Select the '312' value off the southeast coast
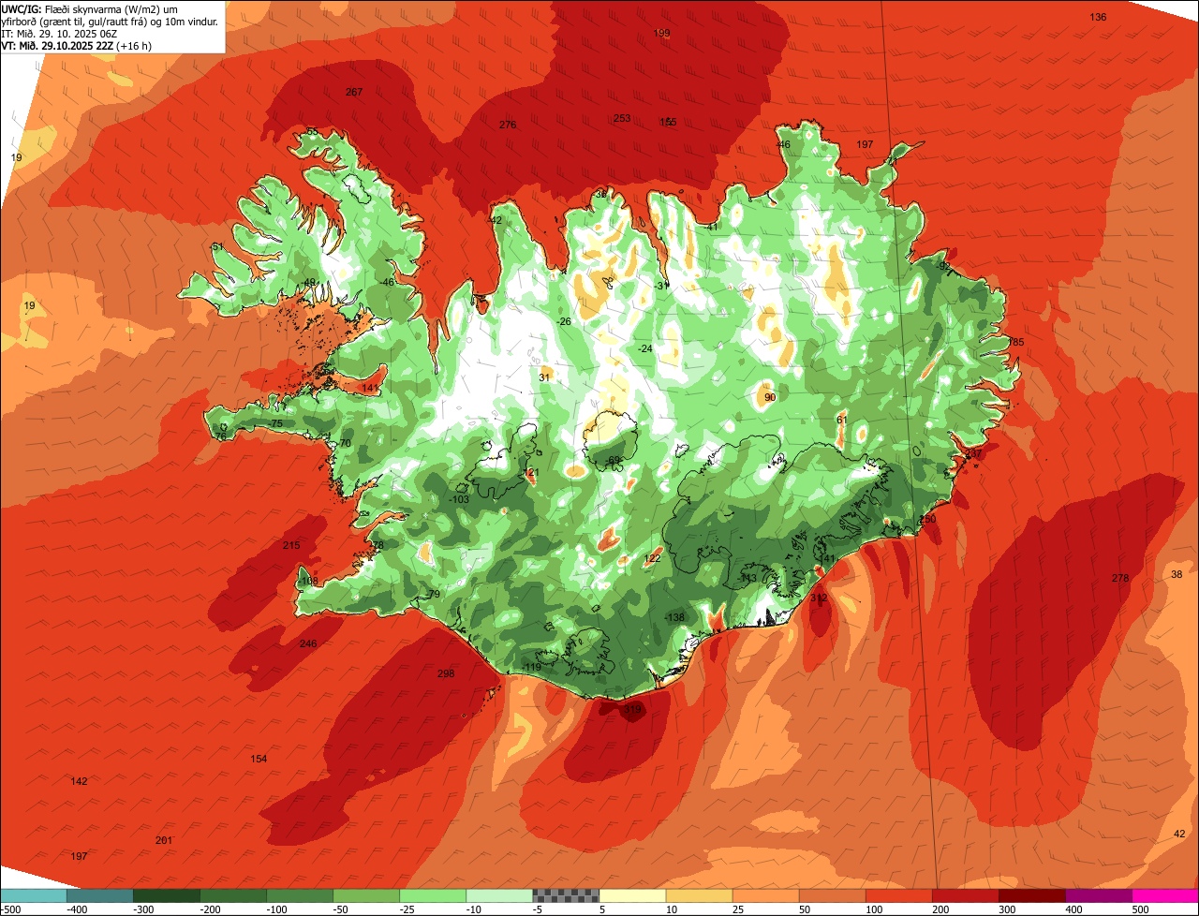Image resolution: width=1199 pixels, height=916 pixels. [819, 598]
